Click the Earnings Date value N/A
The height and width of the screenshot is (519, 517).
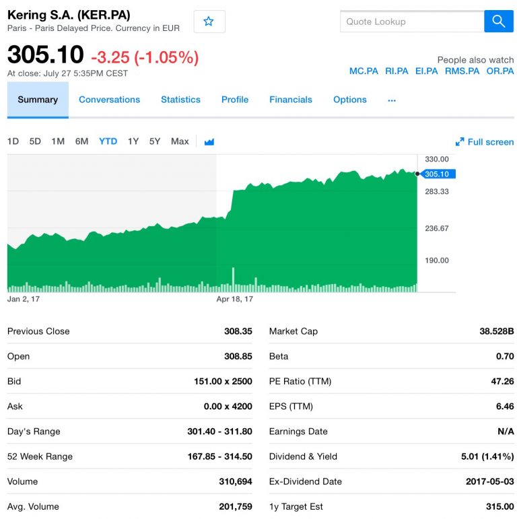coord(506,431)
